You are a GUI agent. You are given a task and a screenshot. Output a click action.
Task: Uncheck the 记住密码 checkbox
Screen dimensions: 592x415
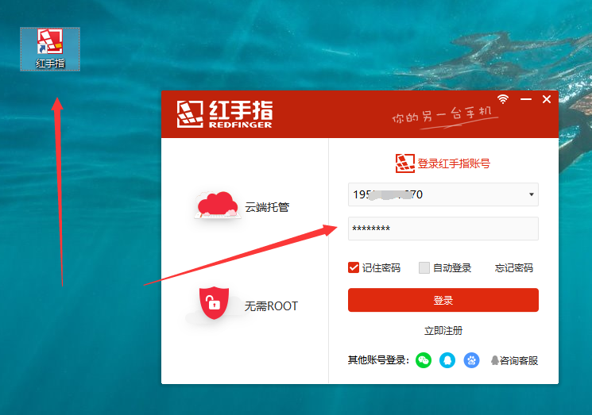point(354,267)
